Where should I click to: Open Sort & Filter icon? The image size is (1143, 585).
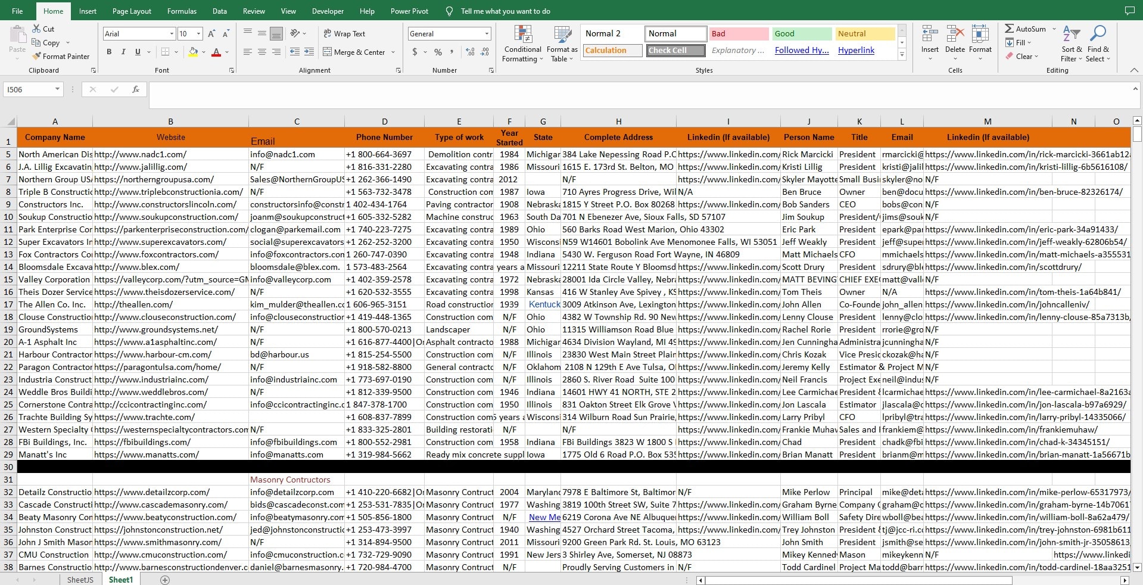click(1071, 34)
